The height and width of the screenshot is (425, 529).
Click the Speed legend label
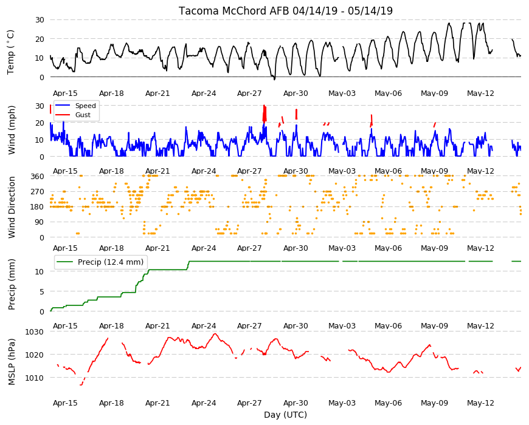point(86,106)
